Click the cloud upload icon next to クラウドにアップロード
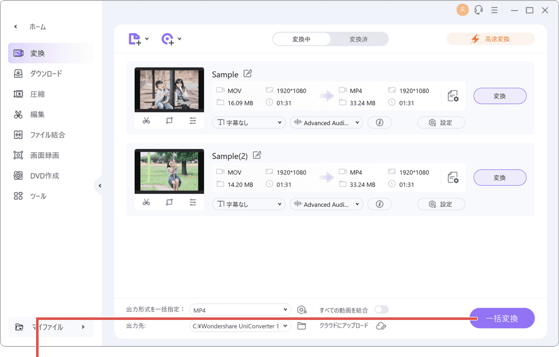 381,326
